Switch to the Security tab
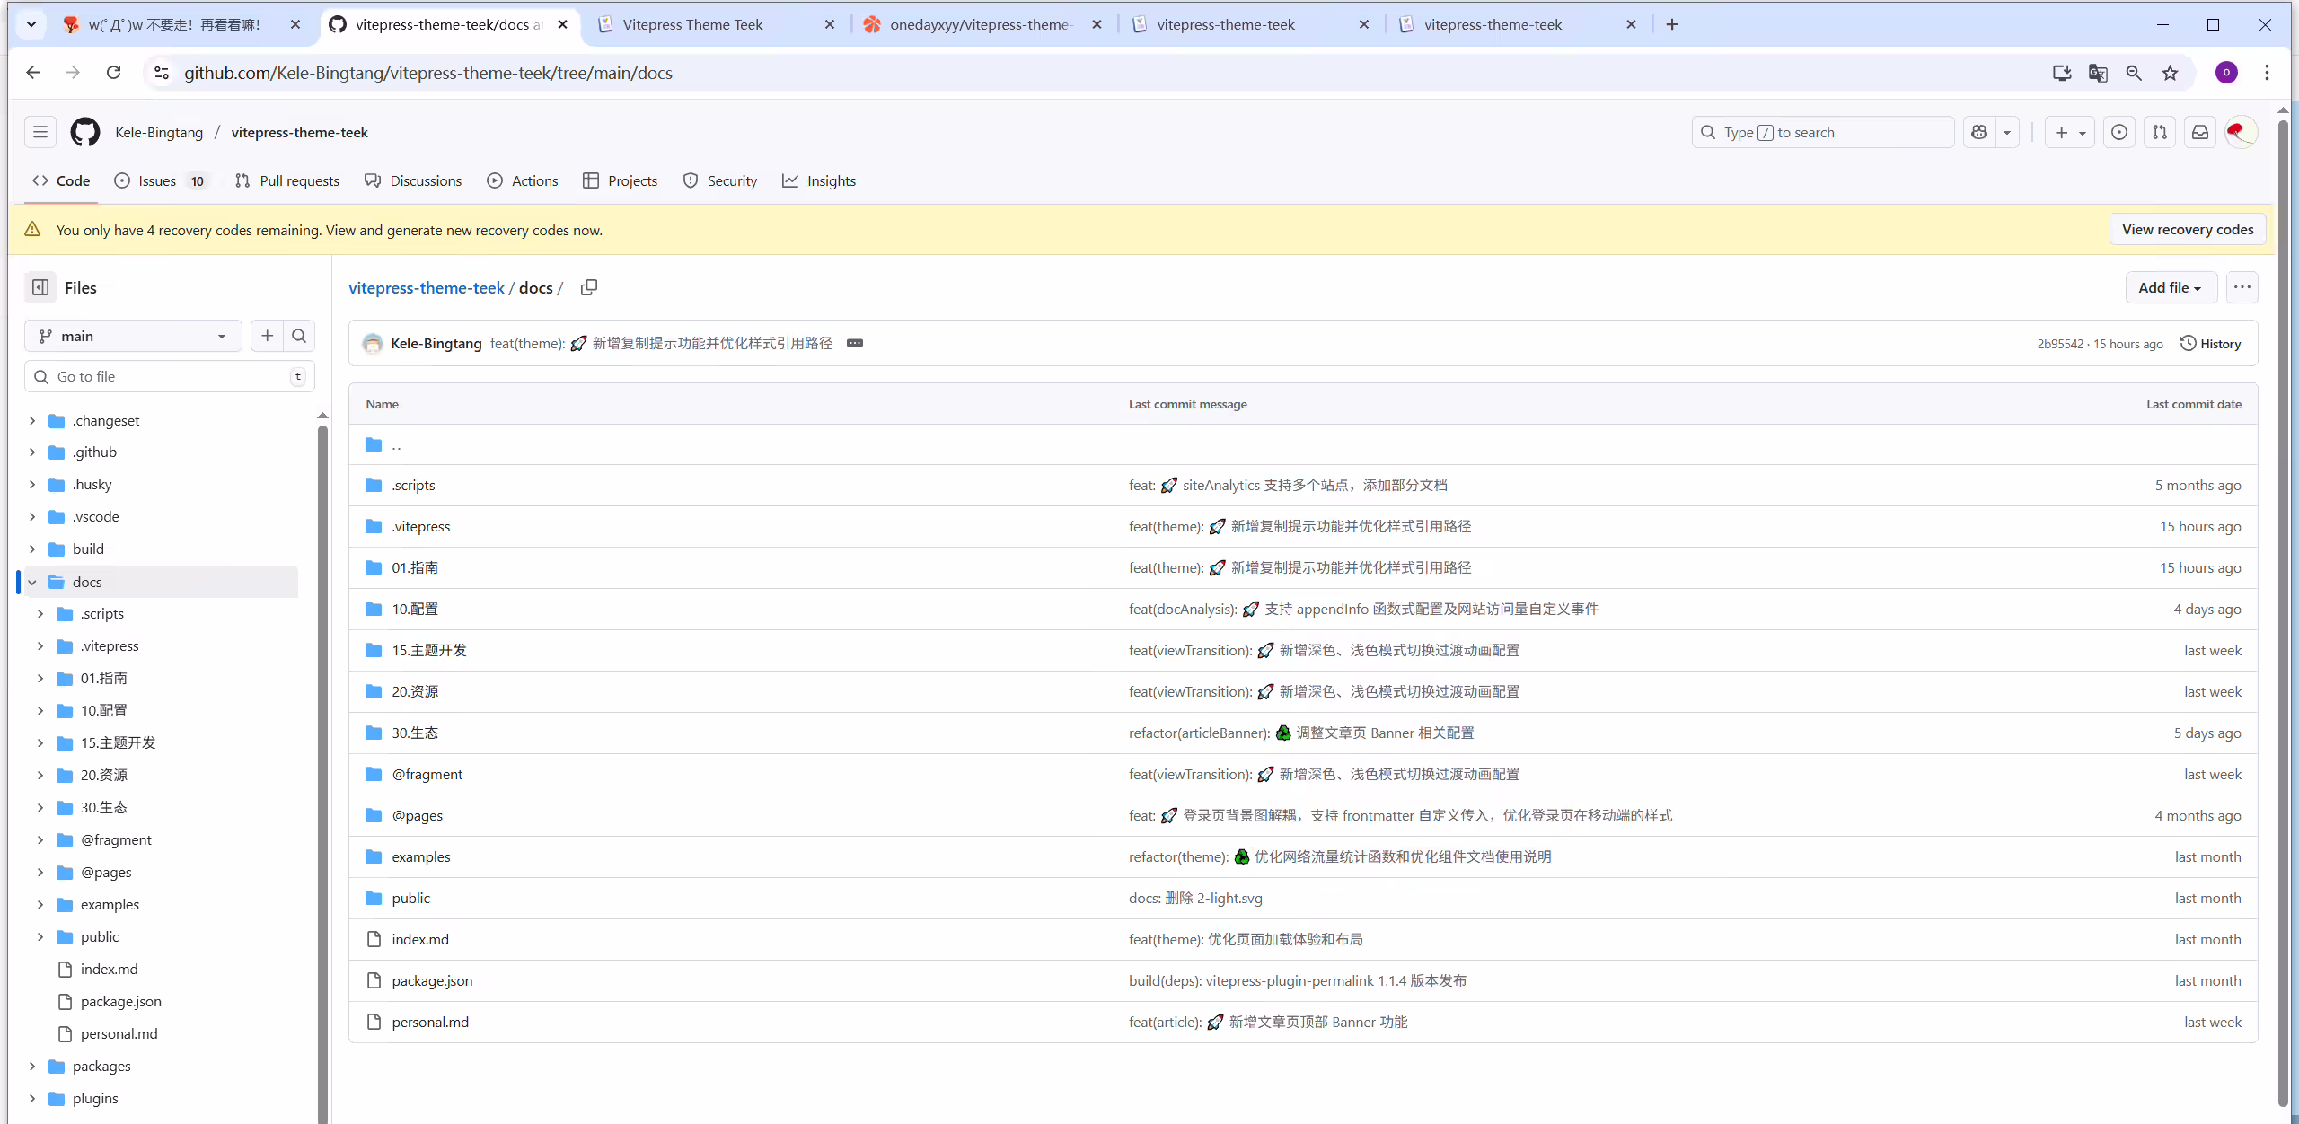Image resolution: width=2299 pixels, height=1124 pixels. coord(720,180)
